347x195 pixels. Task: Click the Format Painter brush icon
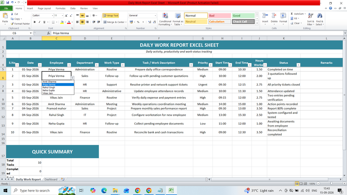12,24
